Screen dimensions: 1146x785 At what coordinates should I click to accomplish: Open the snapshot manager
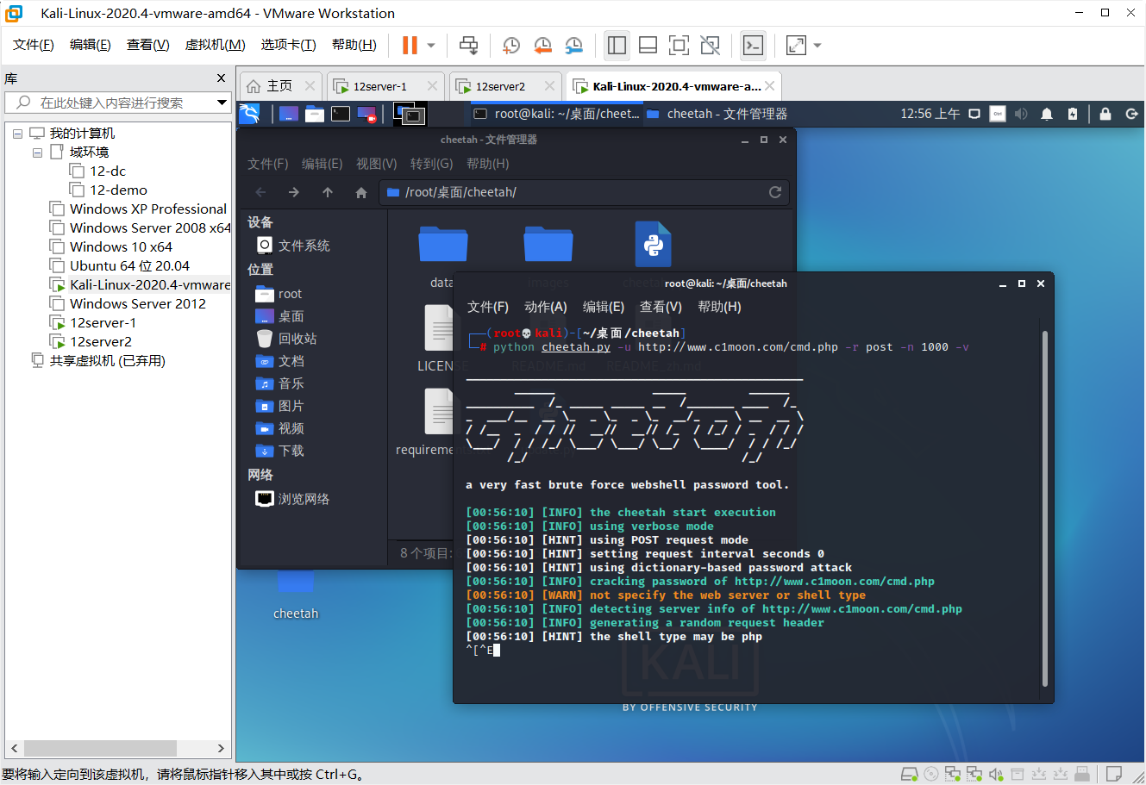[573, 45]
